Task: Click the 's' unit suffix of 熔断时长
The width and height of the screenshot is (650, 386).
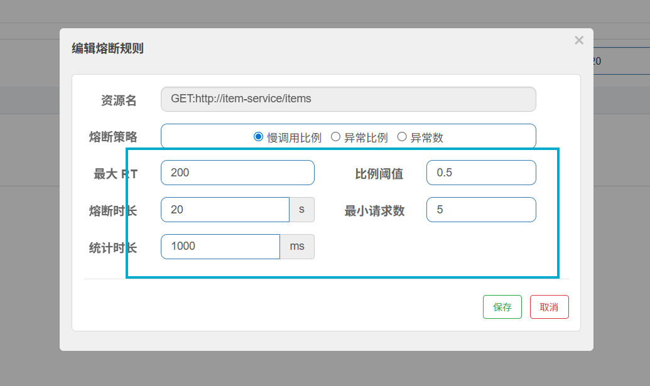Action: pos(302,210)
